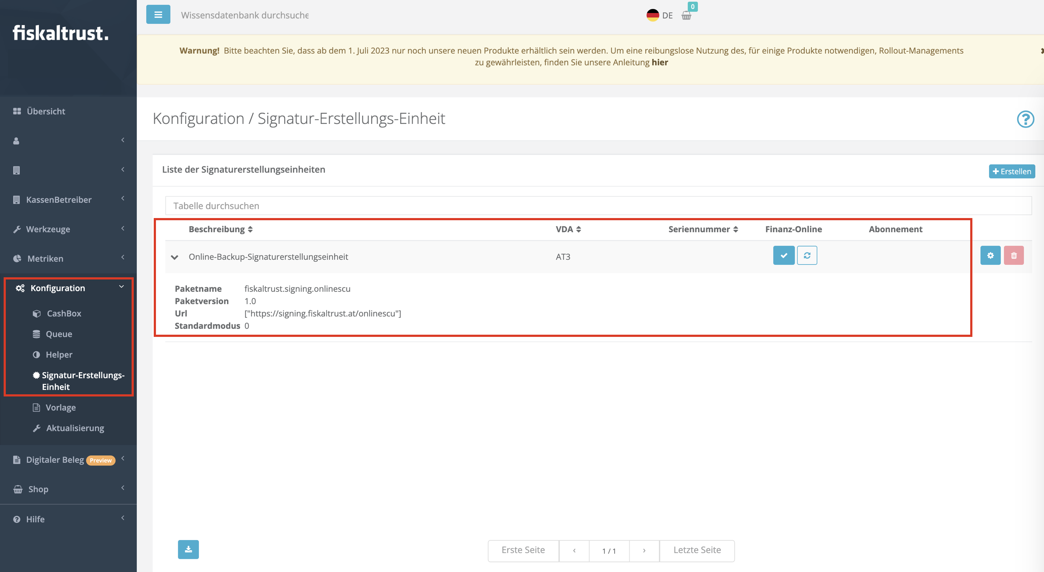Focus the Tabelle durchsuchen search field
The height and width of the screenshot is (572, 1044).
pos(598,206)
